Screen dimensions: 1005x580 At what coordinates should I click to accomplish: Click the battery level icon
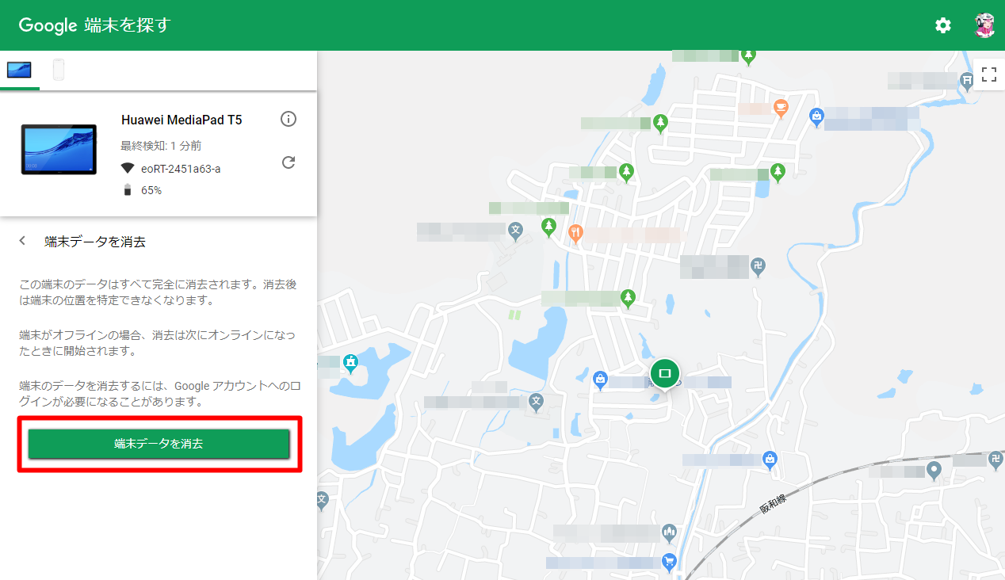coord(128,190)
